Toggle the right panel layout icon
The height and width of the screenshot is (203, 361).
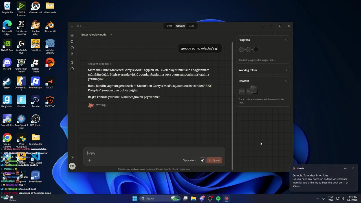coord(263,26)
